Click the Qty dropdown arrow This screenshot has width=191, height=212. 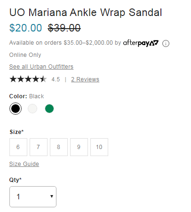[52, 196]
